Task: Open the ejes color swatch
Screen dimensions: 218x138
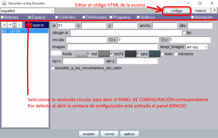Action: (x=130, y=54)
